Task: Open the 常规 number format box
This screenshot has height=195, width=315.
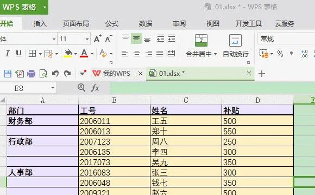Action: pyautogui.click(x=286, y=38)
